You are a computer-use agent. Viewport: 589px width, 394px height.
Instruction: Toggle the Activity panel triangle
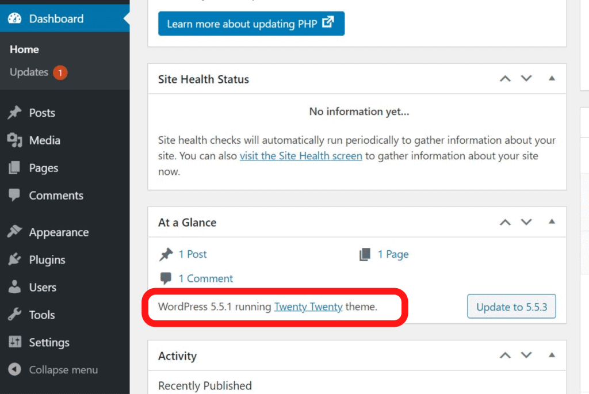(x=552, y=355)
